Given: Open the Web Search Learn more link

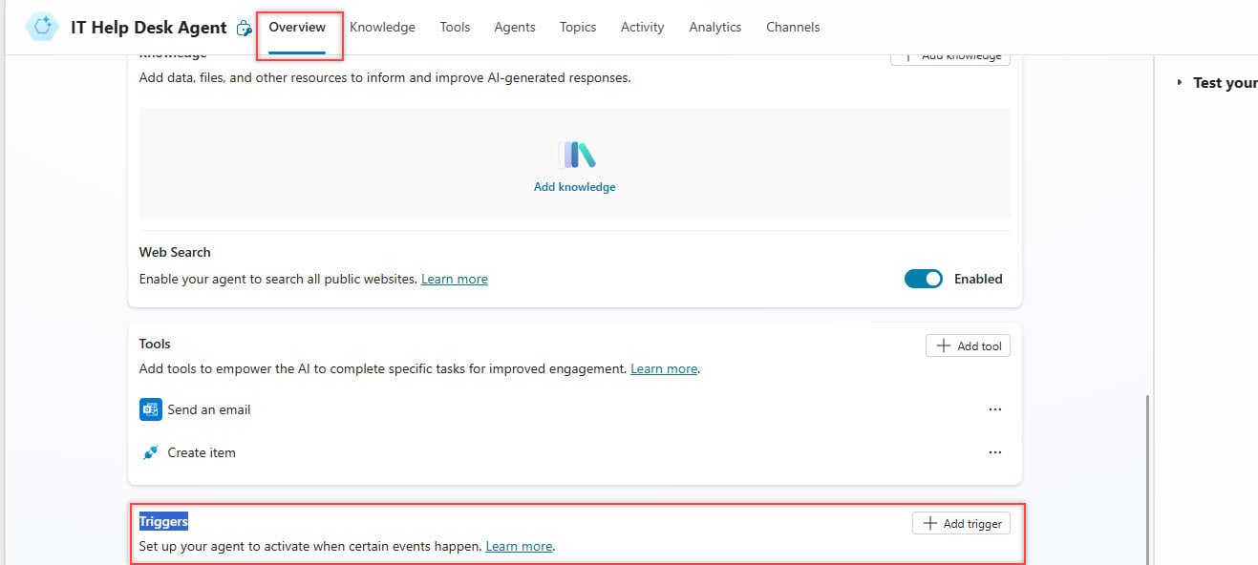Looking at the screenshot, I should pos(455,279).
